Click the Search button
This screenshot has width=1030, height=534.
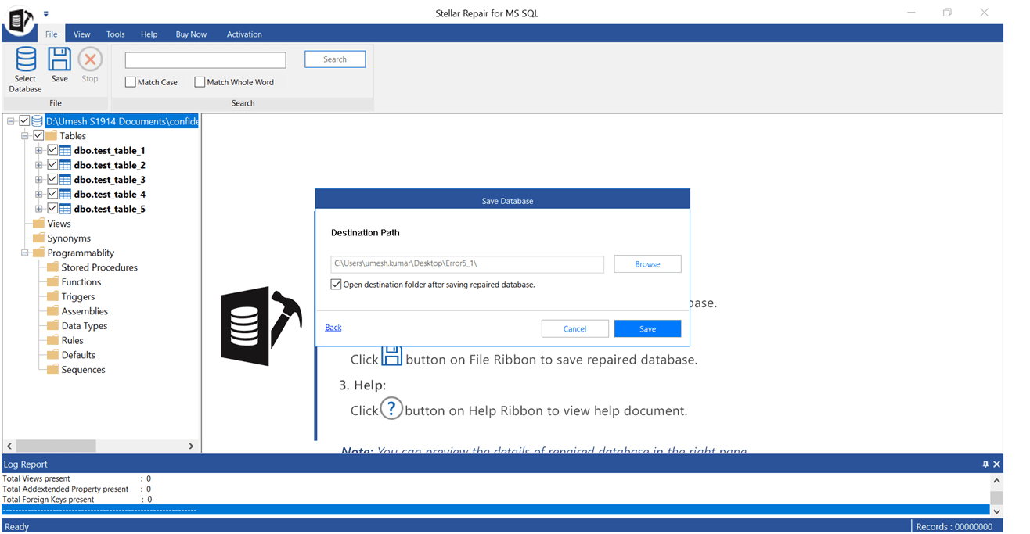[335, 59]
